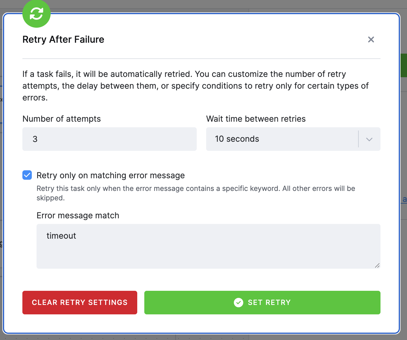
Task: Focus the Number of attempts field
Action: tap(110, 139)
